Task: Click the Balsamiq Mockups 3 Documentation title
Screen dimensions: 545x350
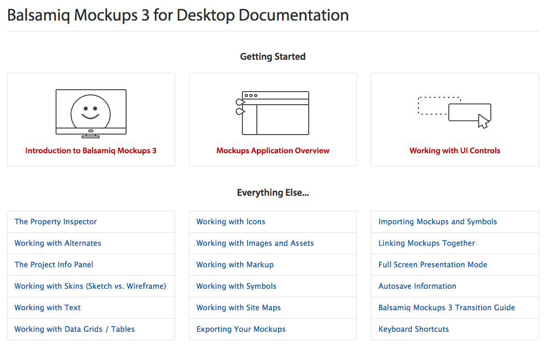Action: coord(178,15)
